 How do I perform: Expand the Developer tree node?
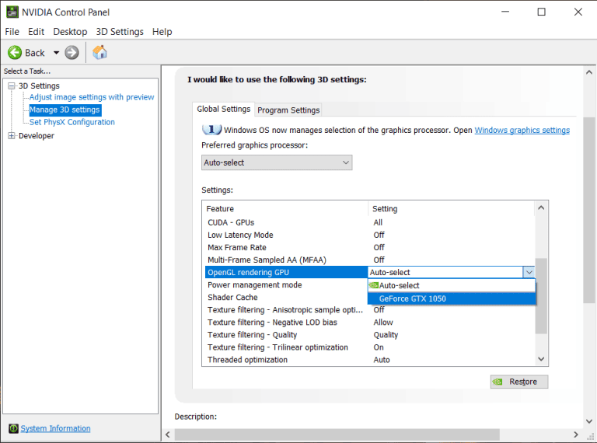[12, 136]
